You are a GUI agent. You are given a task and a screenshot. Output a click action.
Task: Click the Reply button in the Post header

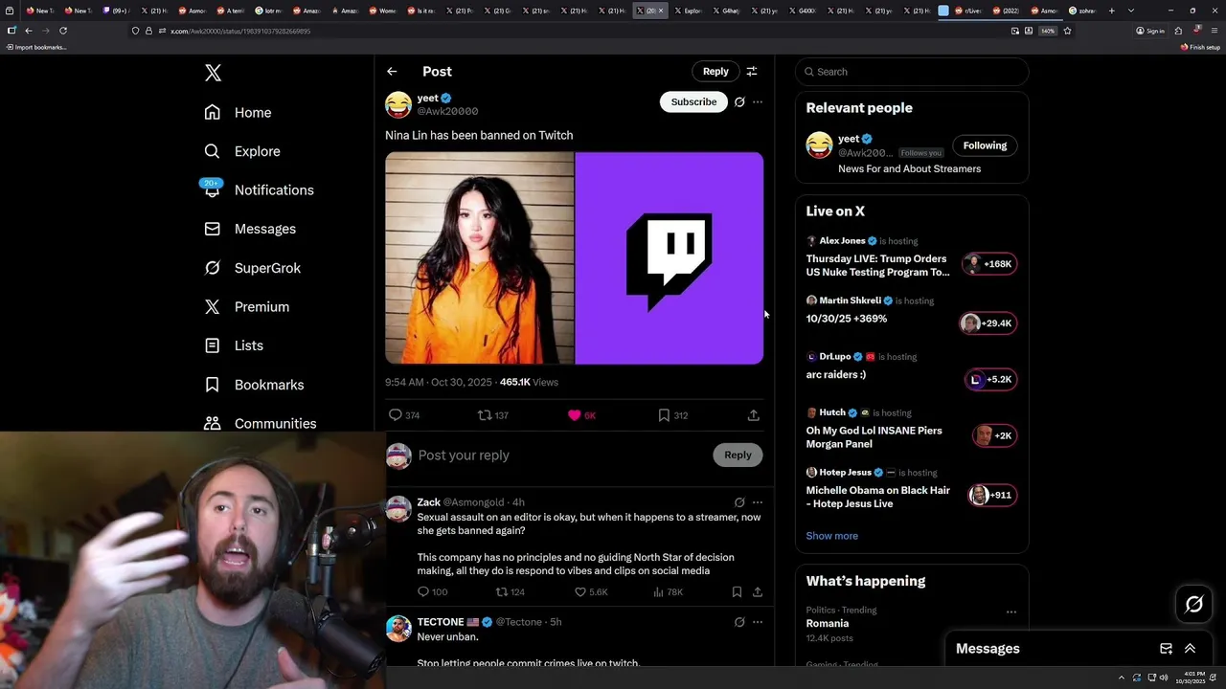click(715, 72)
